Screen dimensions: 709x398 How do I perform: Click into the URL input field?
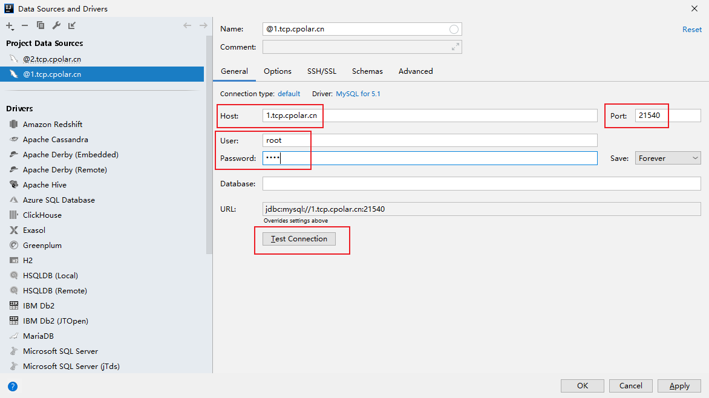click(x=482, y=209)
